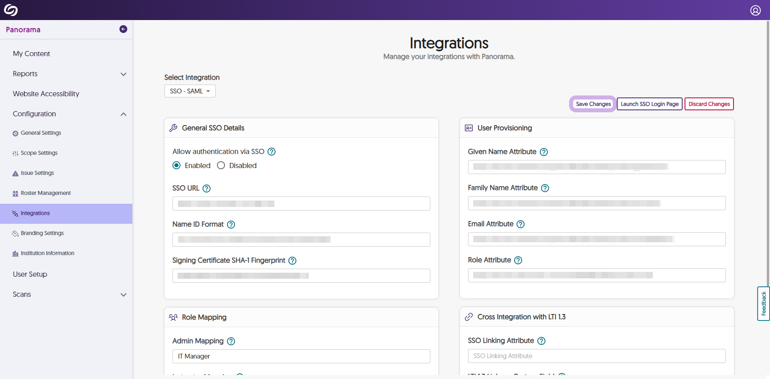
Task: Show help for Role Attribute
Action: tap(518, 260)
